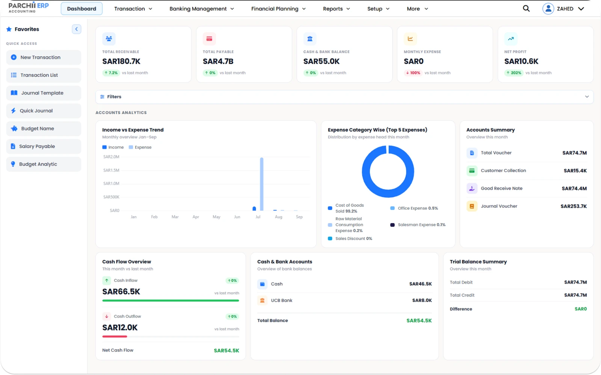This screenshot has height=375, width=601.
Task: Click the Cash Outflow down-arrow icon
Action: click(107, 316)
